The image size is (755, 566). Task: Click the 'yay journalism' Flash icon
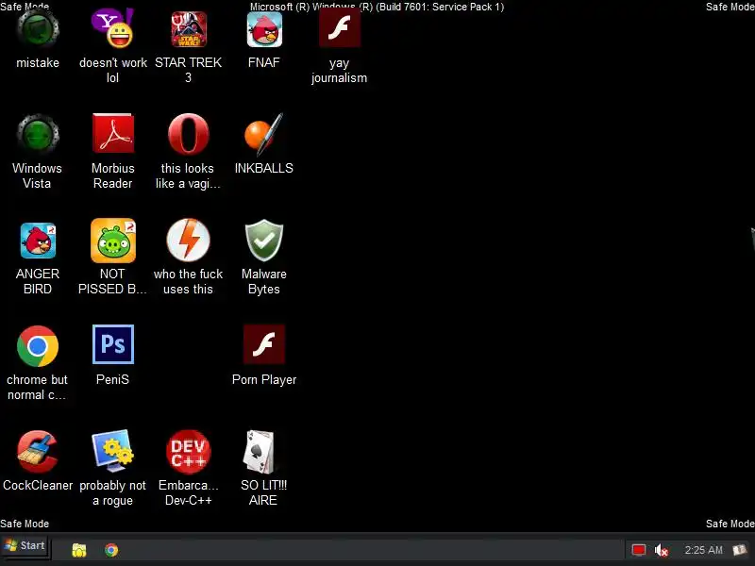[340, 28]
